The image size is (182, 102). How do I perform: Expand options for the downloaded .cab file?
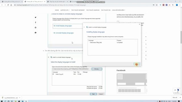pyautogui.click(x=20, y=98)
